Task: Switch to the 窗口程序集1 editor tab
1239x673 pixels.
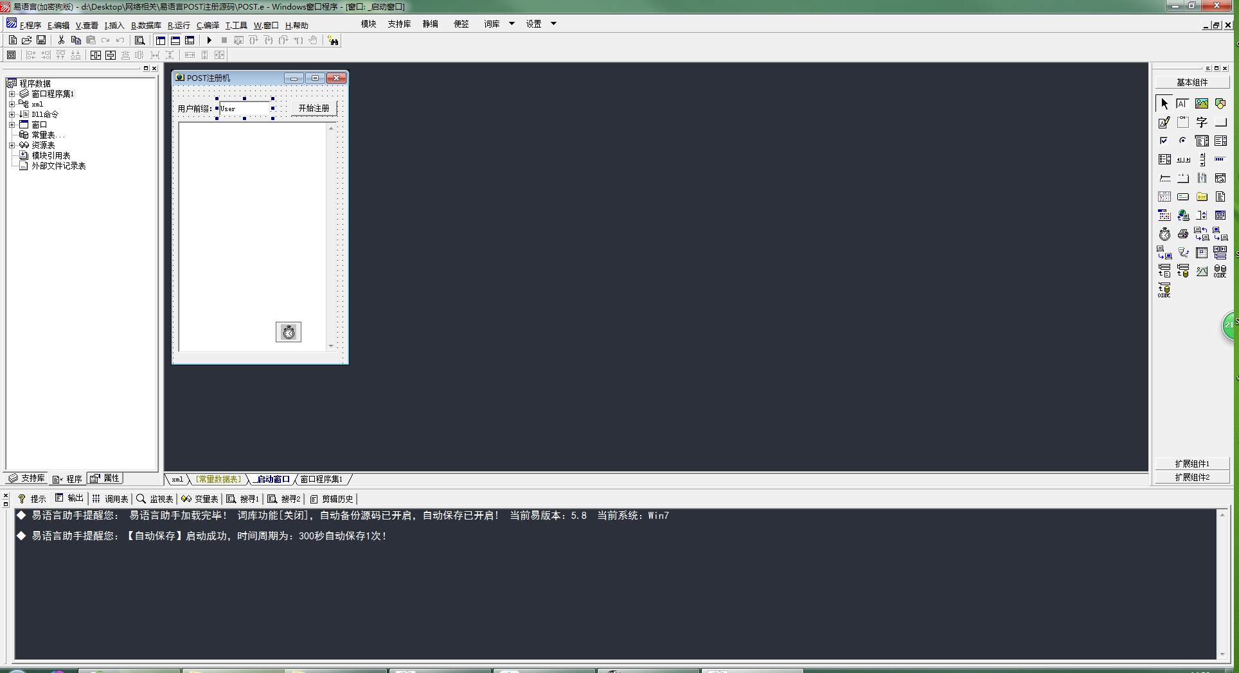Action: point(321,479)
